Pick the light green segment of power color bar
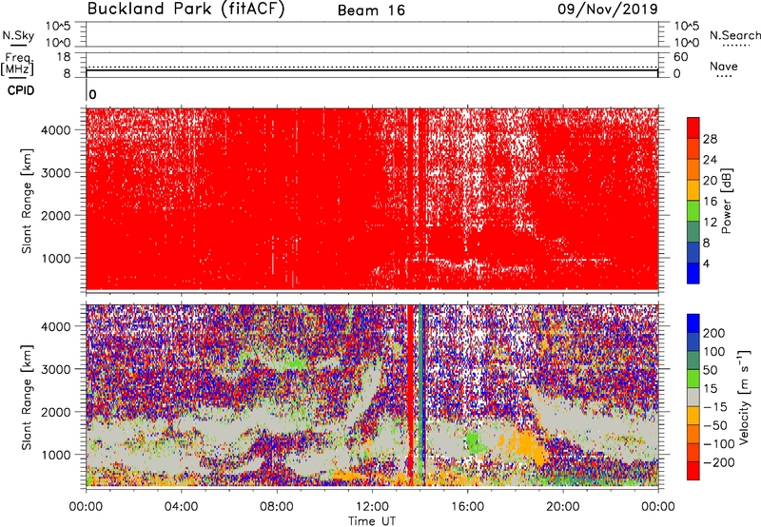Screen dimensions: 761x527 (693, 211)
